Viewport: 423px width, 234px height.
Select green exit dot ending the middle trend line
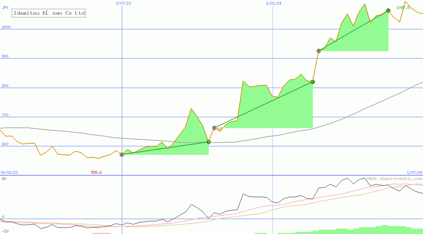click(312, 82)
